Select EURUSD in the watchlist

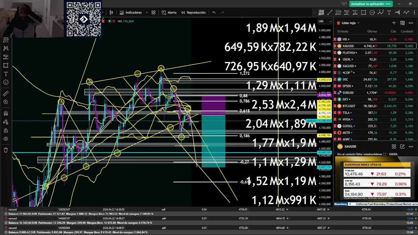coord(375,93)
